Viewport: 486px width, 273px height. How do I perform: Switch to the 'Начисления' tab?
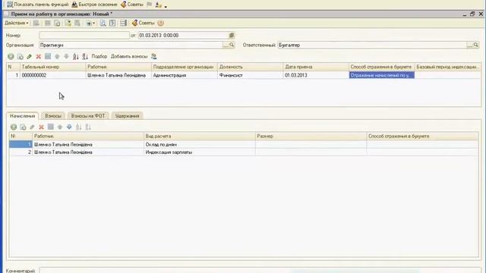[23, 116]
